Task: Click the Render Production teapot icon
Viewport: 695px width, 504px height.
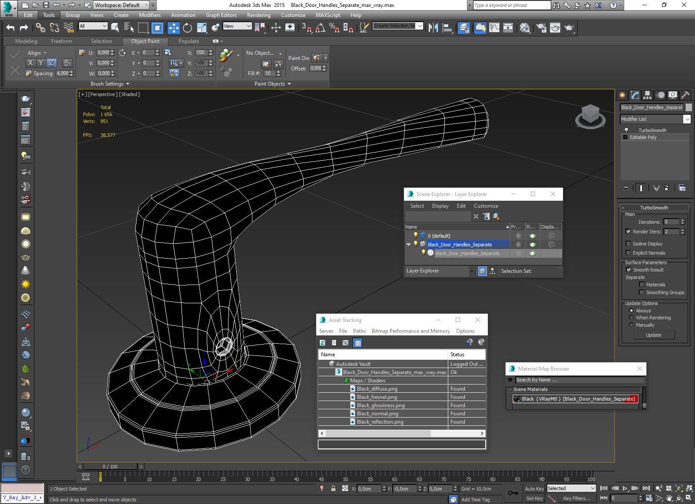Action: pyautogui.click(x=569, y=28)
